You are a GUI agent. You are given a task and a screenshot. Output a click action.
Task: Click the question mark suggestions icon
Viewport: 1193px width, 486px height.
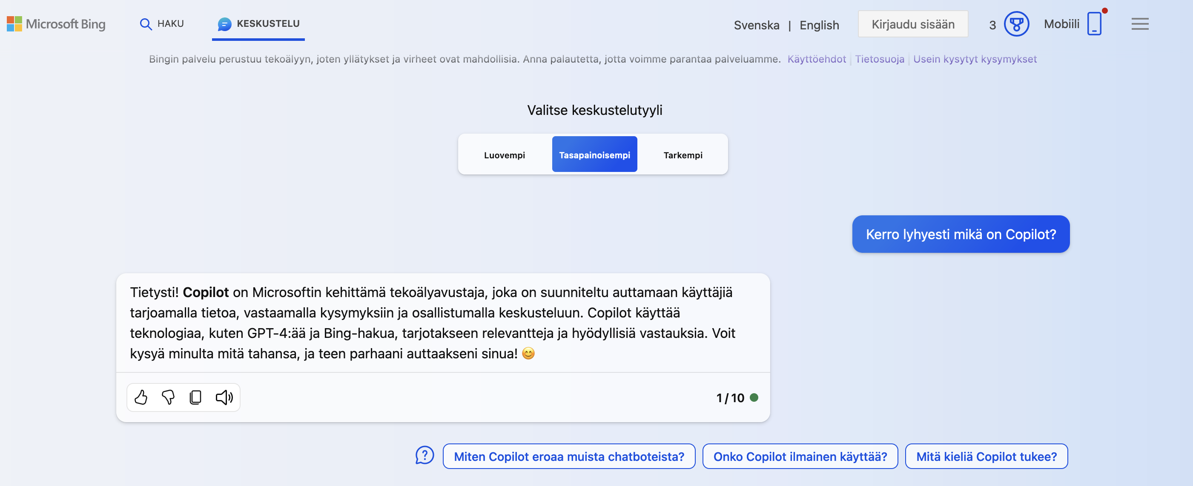(424, 455)
